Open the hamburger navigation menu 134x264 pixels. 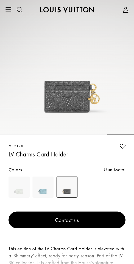point(9,10)
